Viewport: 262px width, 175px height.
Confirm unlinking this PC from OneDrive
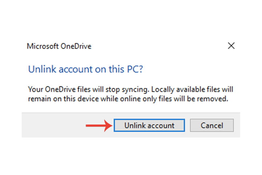point(149,125)
